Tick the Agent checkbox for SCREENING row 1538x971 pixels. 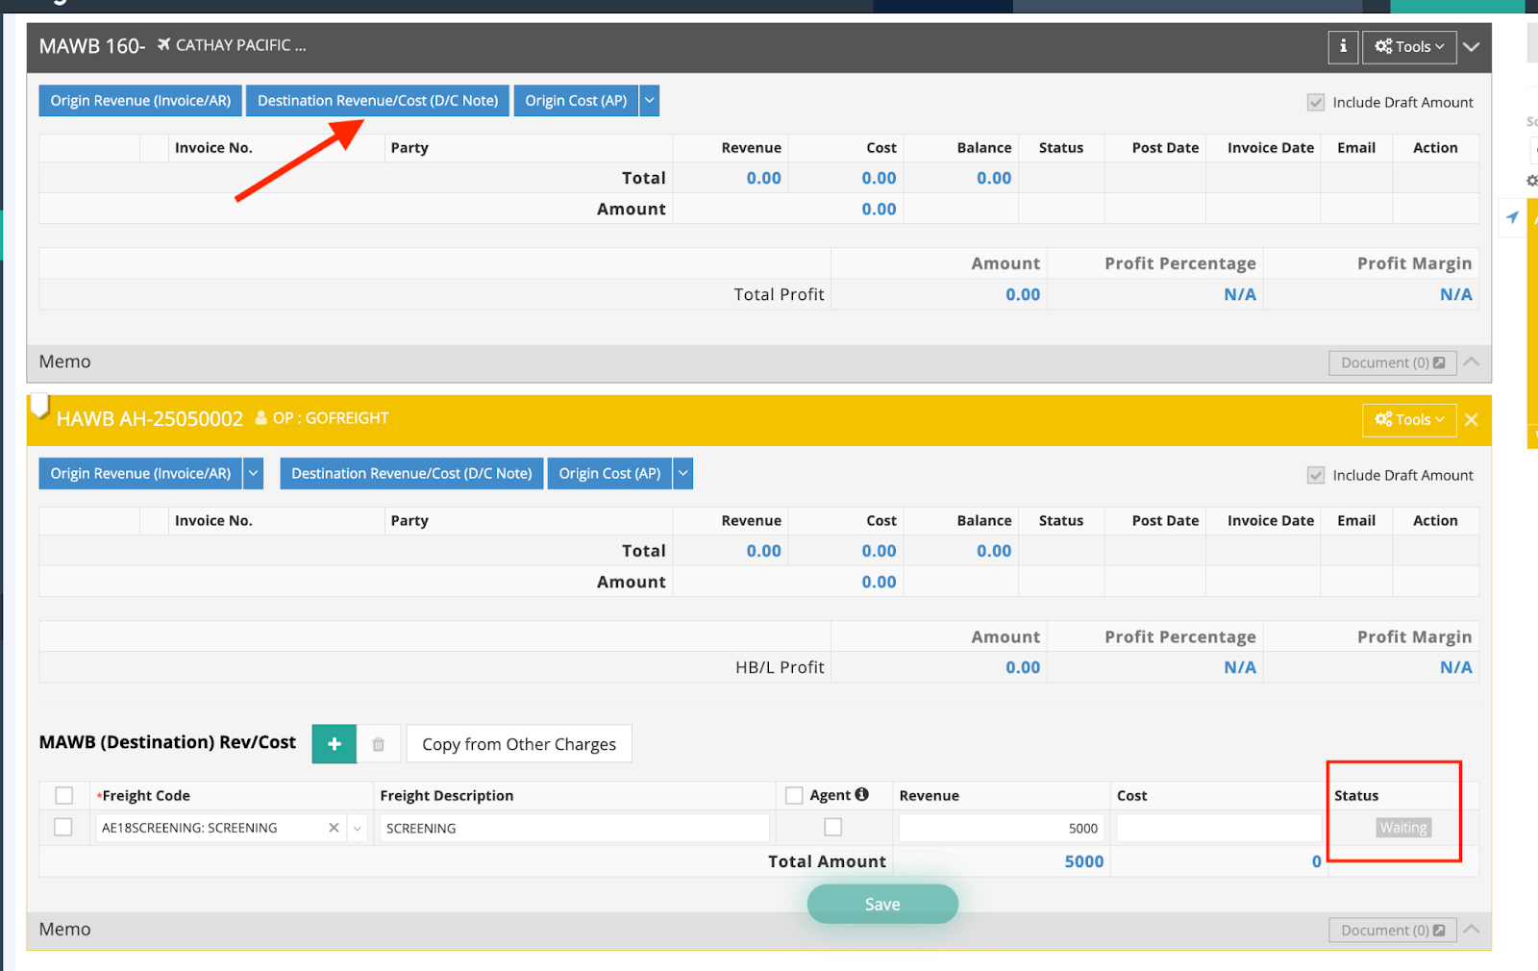(833, 828)
